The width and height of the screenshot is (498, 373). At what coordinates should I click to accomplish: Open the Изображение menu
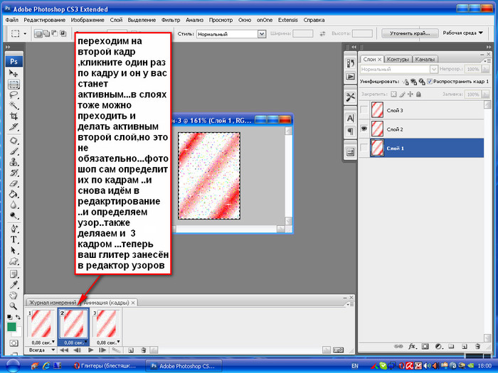click(x=88, y=20)
